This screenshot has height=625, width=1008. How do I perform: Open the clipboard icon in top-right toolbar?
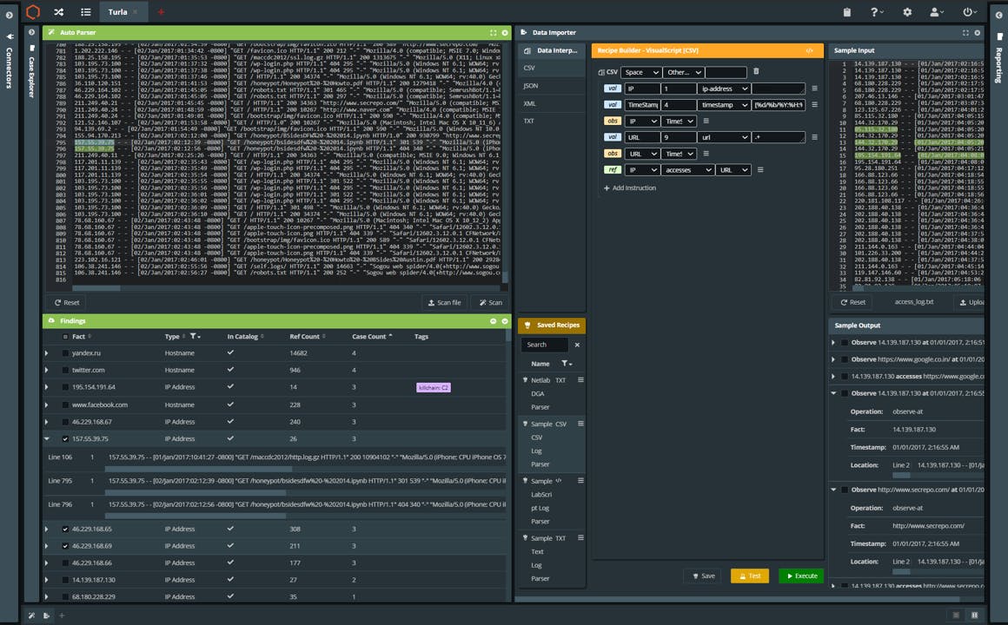point(846,12)
